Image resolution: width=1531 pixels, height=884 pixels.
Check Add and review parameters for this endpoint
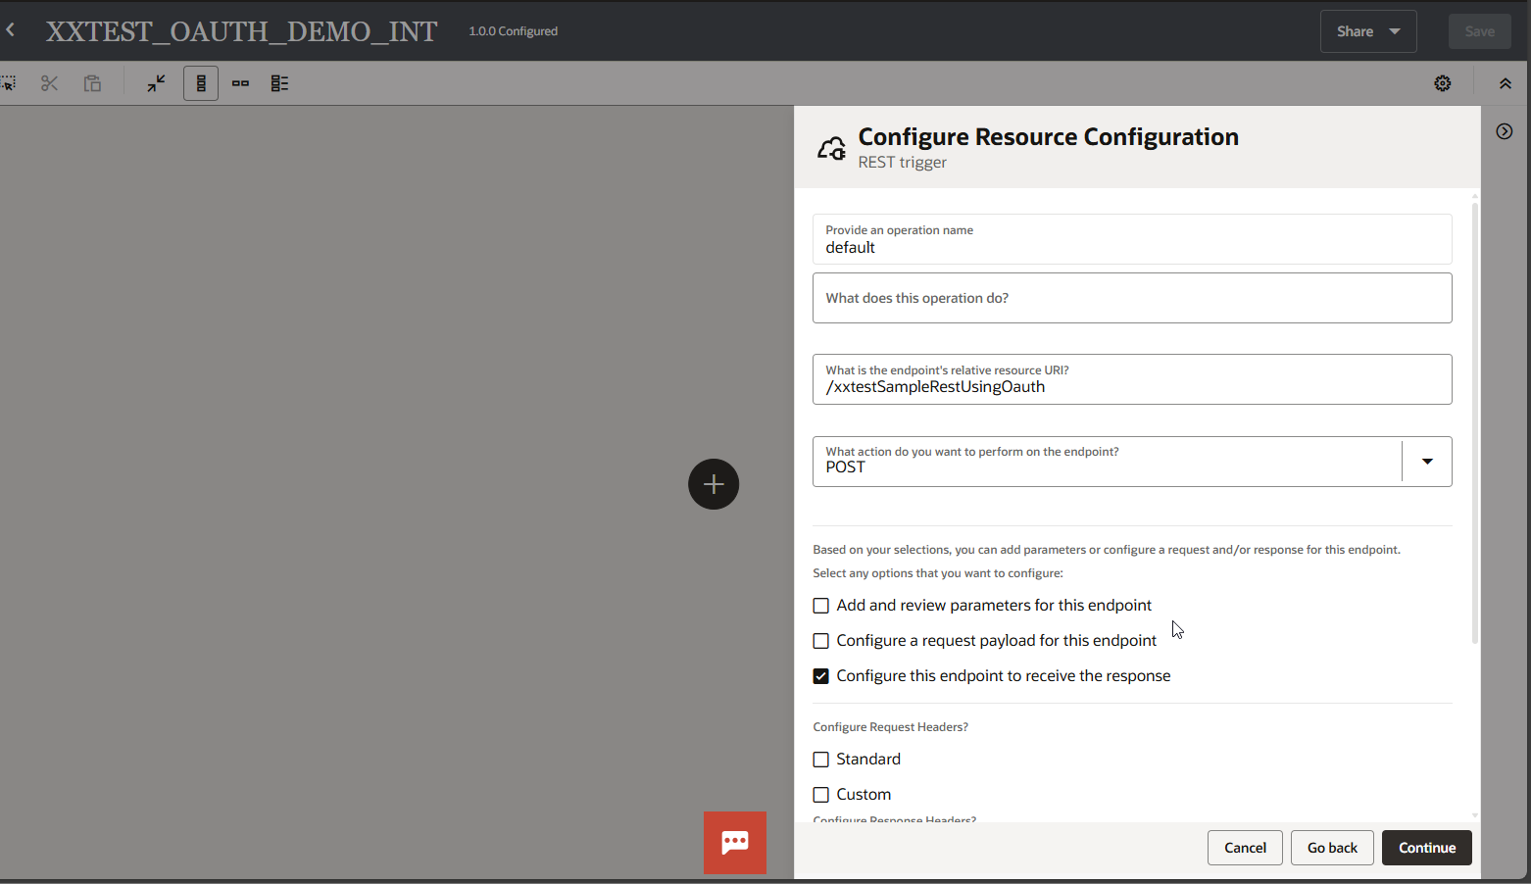pyautogui.click(x=820, y=606)
